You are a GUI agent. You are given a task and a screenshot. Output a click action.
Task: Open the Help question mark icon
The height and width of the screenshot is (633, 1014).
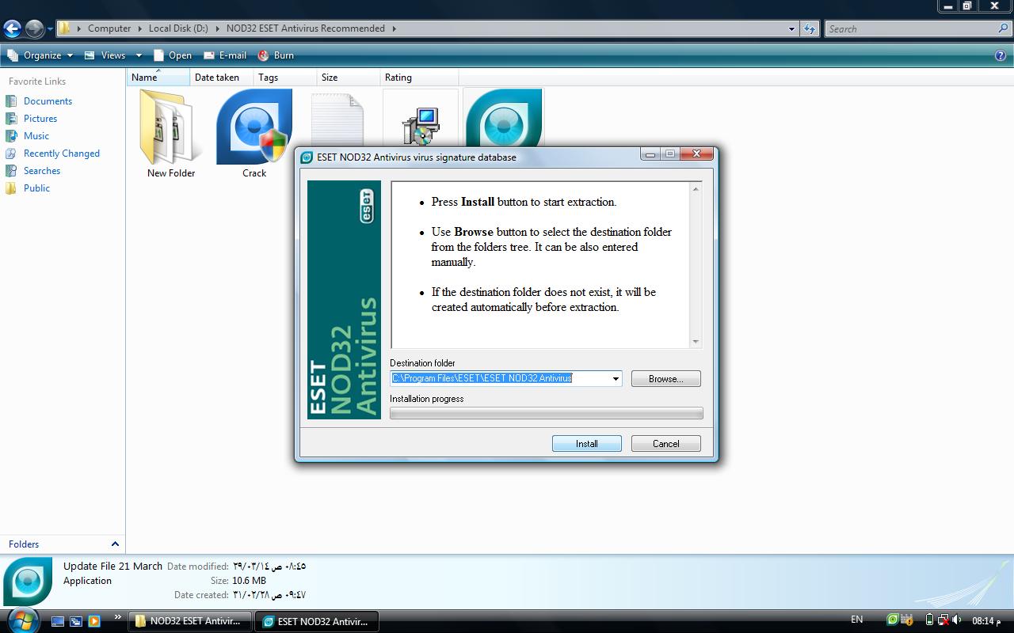pos(1000,55)
